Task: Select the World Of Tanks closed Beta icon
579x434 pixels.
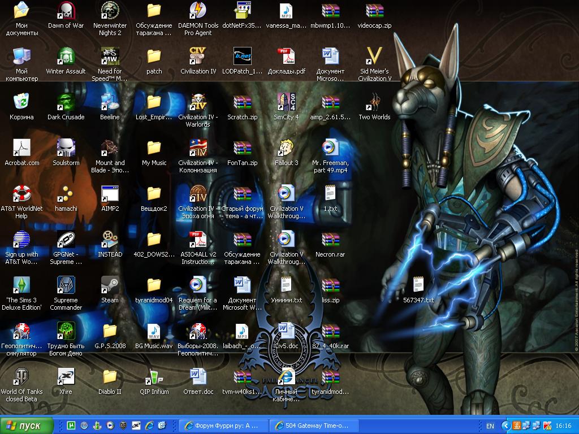Action: coord(21,377)
